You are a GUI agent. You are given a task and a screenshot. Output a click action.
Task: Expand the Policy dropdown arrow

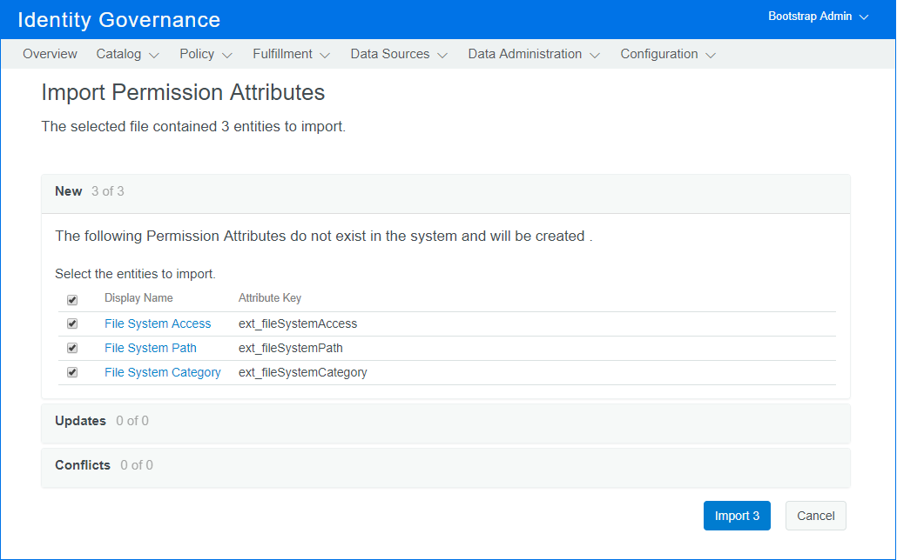point(227,55)
